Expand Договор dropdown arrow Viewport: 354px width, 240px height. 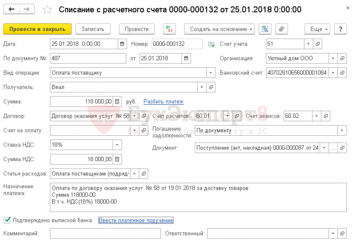(x=135, y=116)
